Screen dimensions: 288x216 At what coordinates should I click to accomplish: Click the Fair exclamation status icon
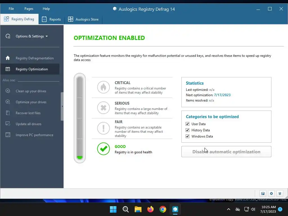point(103,128)
